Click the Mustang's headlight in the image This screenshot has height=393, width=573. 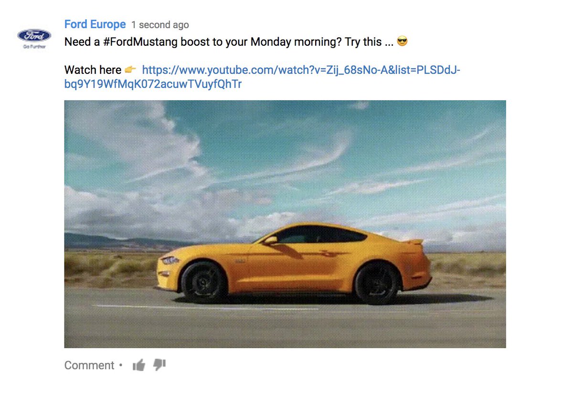coord(169,260)
